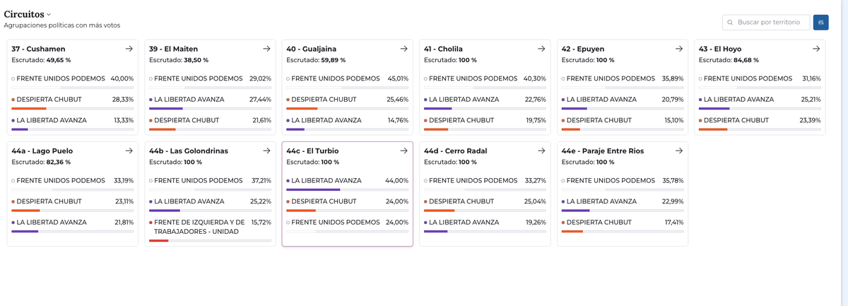Click the 15,72% value in Las Golondrinas card
This screenshot has height=306, width=848.
[260, 223]
